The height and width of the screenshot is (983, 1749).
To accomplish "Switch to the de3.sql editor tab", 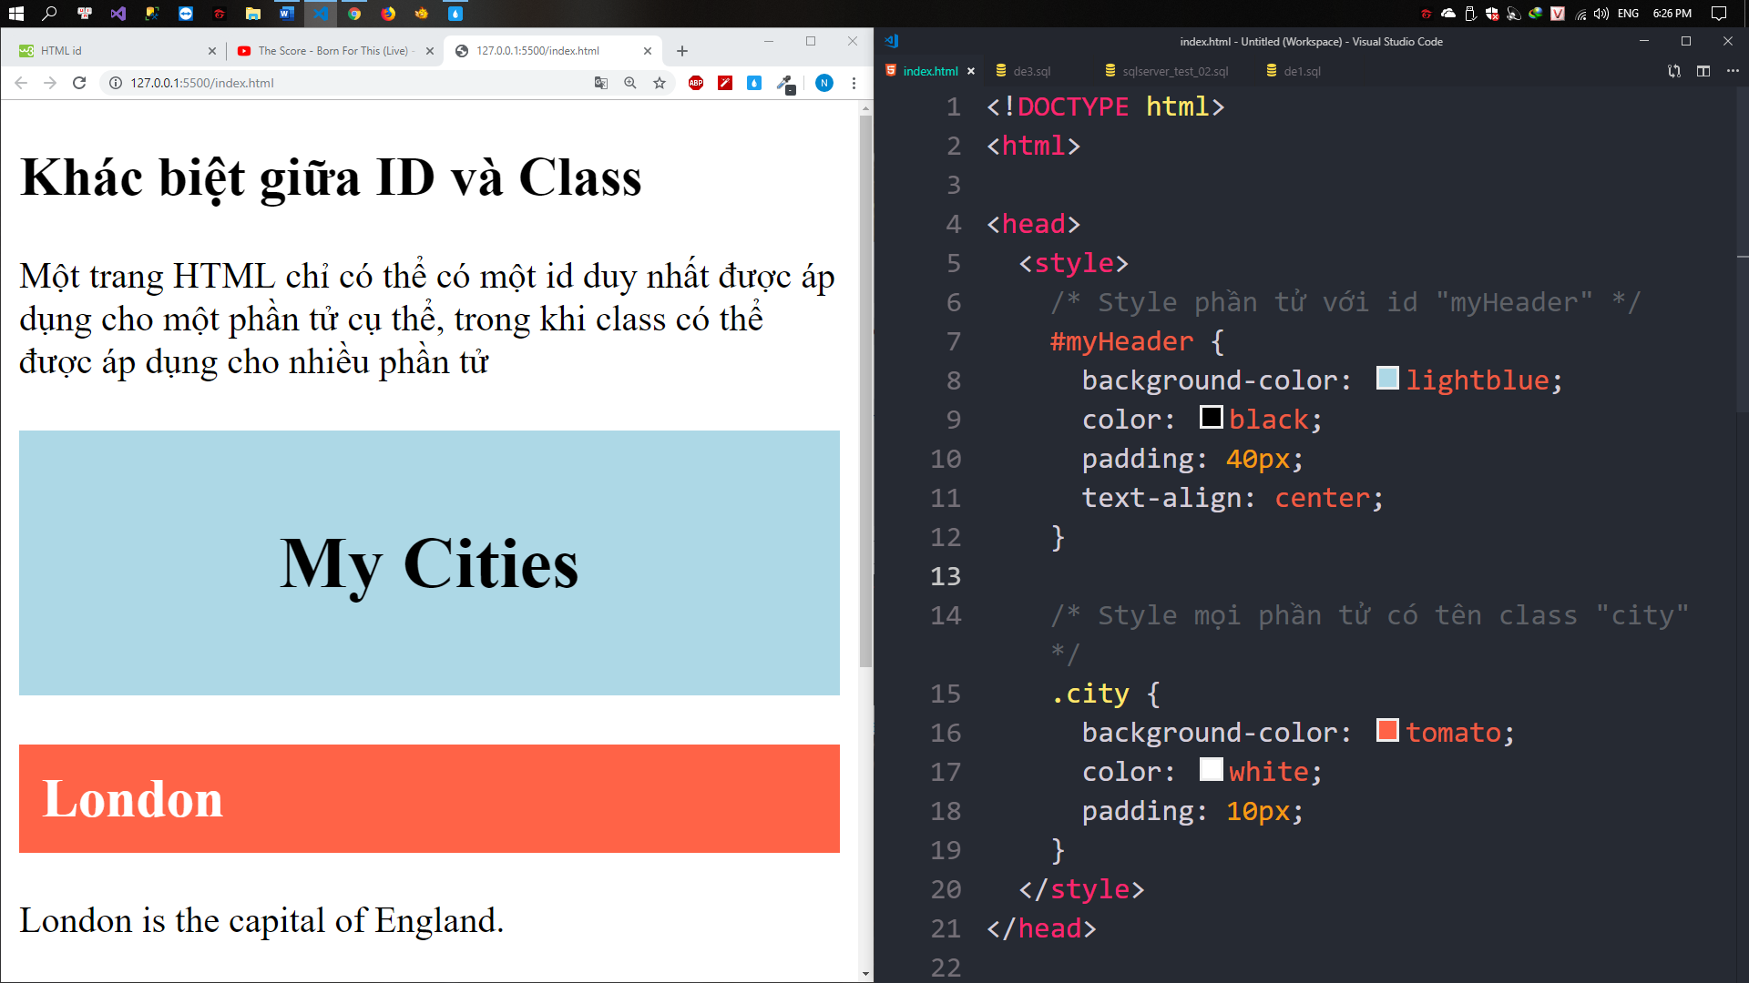I will point(1031,71).
